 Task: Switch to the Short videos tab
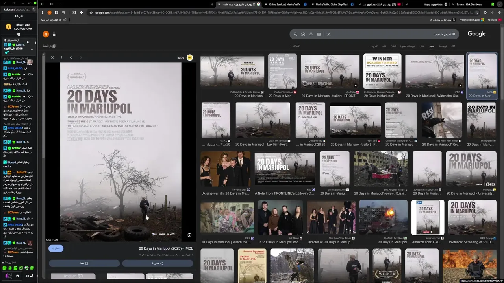pyautogui.click(x=408, y=46)
